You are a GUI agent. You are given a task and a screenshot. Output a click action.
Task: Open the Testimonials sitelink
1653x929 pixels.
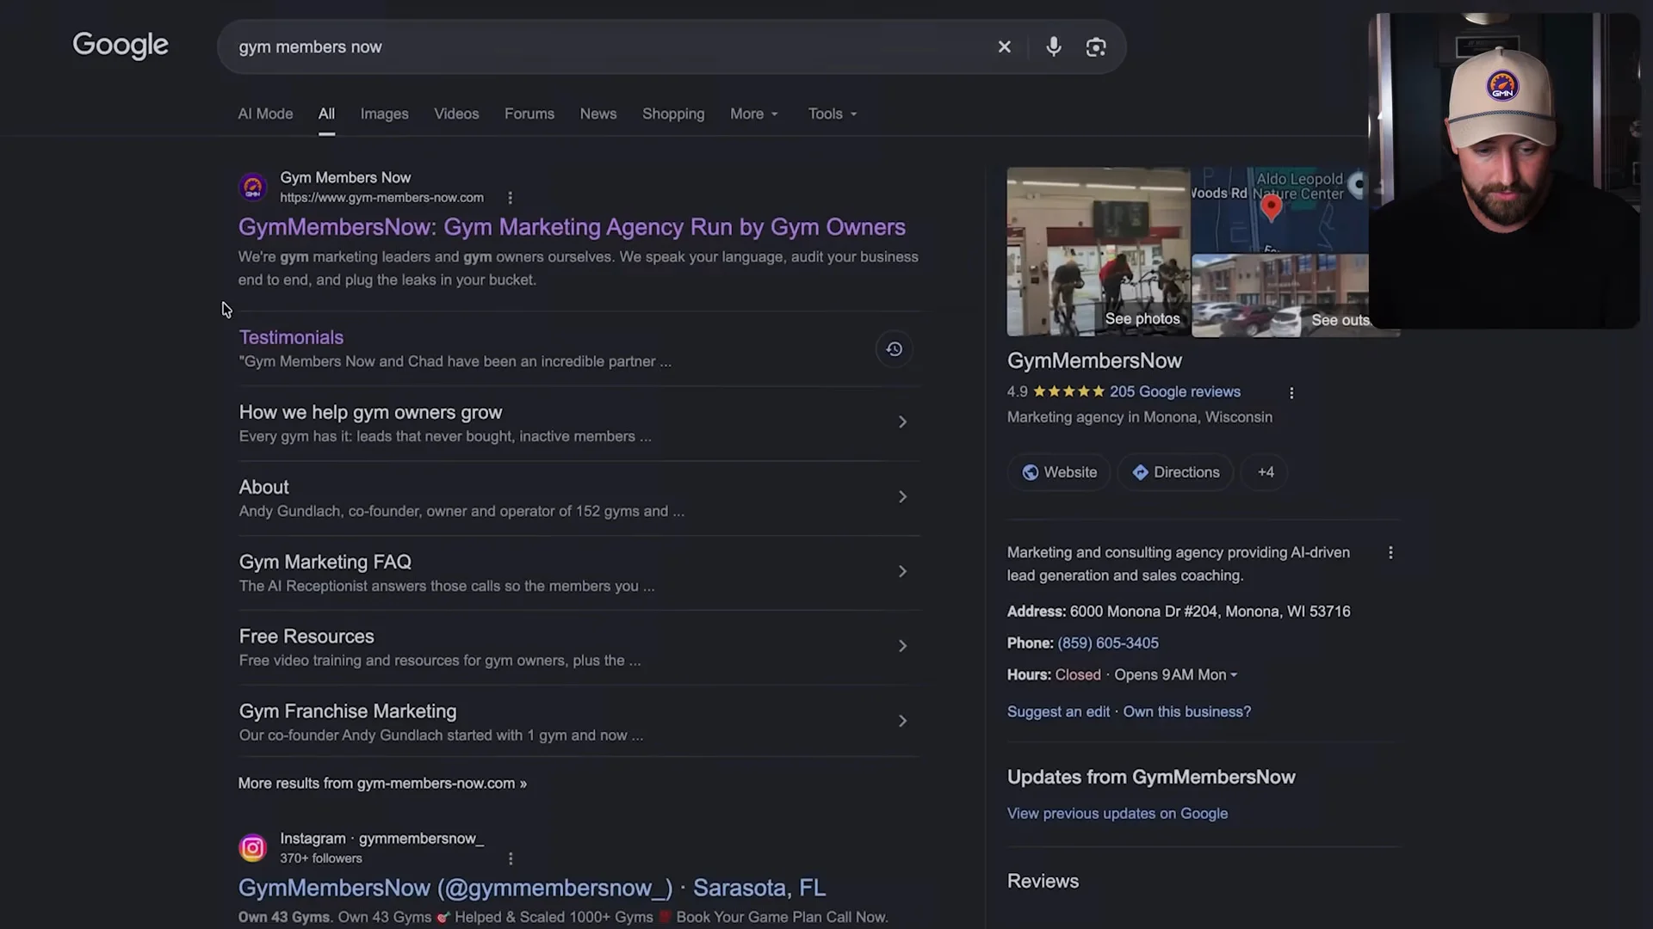[x=291, y=338]
